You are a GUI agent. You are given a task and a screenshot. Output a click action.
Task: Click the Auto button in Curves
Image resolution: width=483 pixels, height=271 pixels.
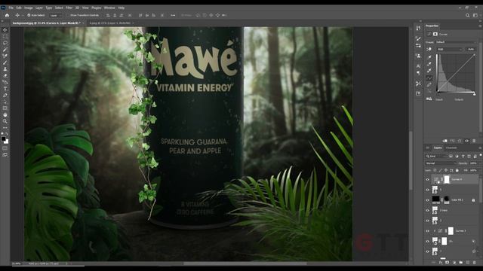pyautogui.click(x=471, y=49)
